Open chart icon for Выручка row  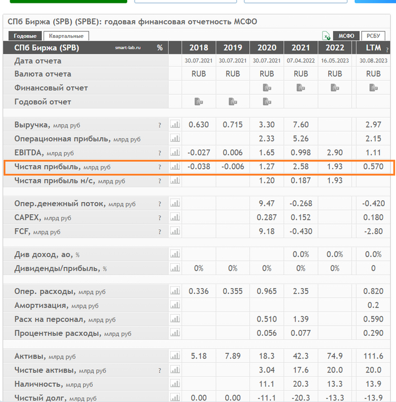tap(175, 125)
